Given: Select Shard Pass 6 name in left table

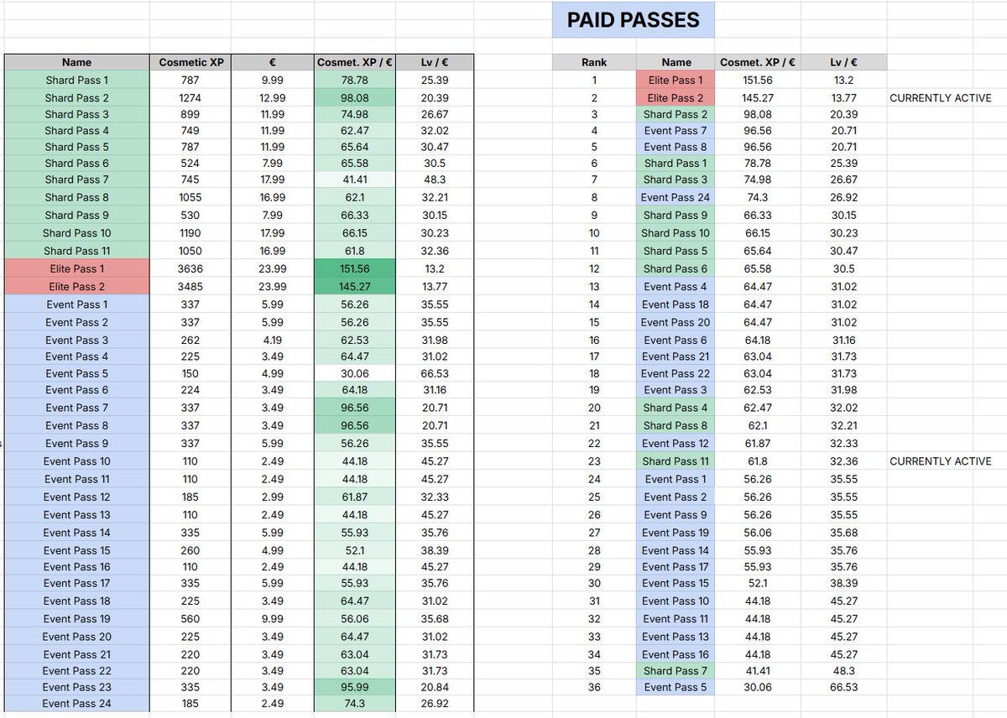Looking at the screenshot, I should (x=77, y=163).
